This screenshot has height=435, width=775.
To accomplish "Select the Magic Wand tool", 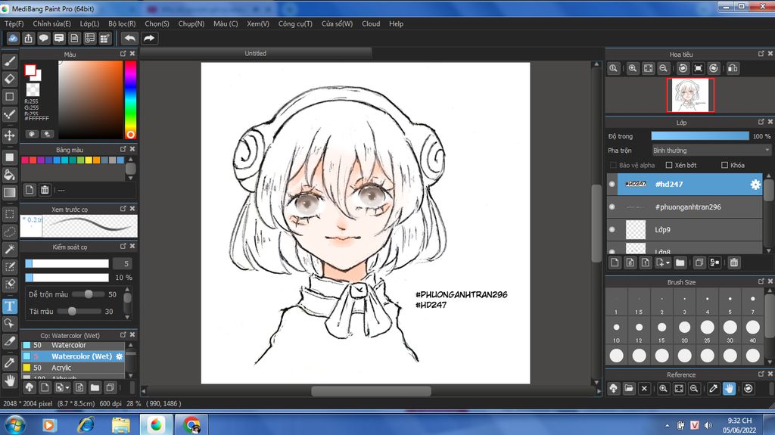I will (9, 249).
